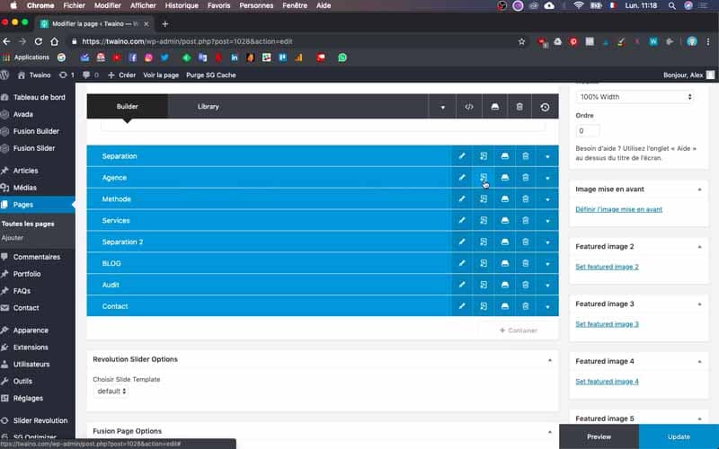This screenshot has width=719, height=449.
Task: Click the Update button
Action: [679, 436]
